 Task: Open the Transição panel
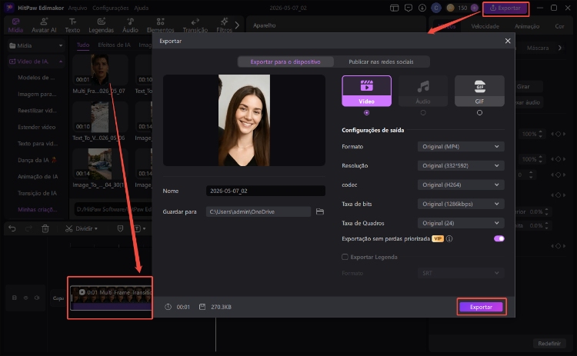[195, 25]
